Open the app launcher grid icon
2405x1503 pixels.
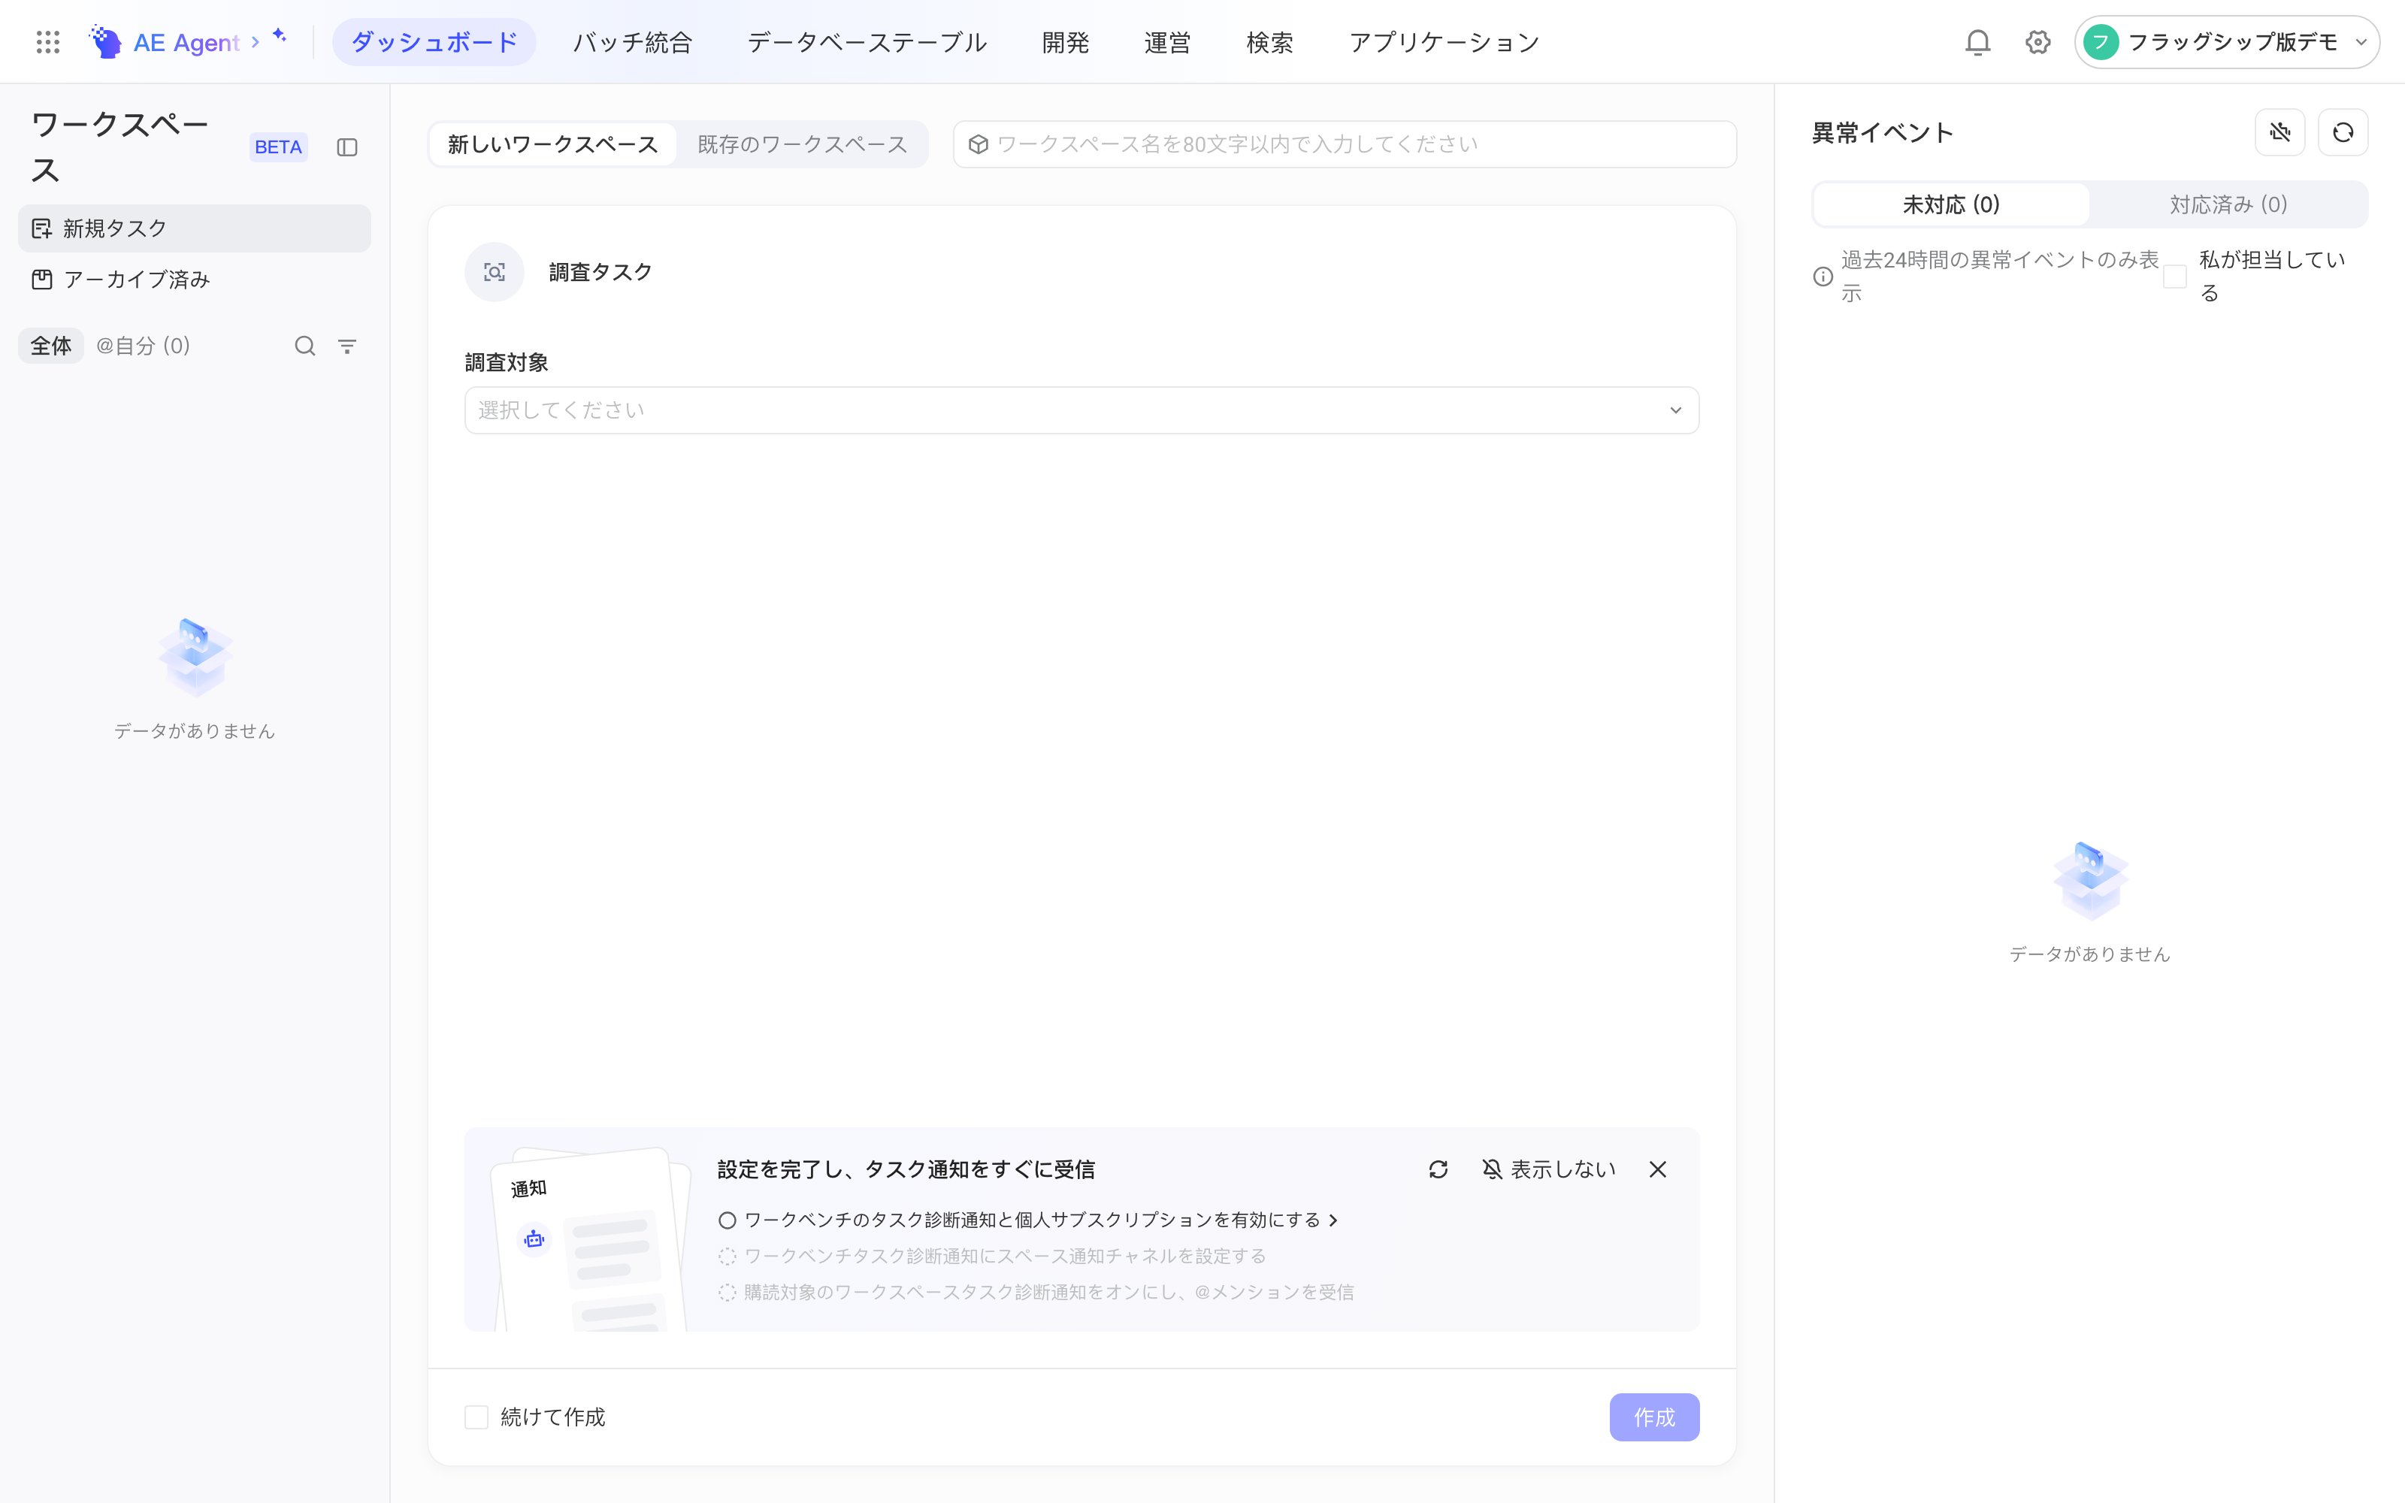click(47, 42)
